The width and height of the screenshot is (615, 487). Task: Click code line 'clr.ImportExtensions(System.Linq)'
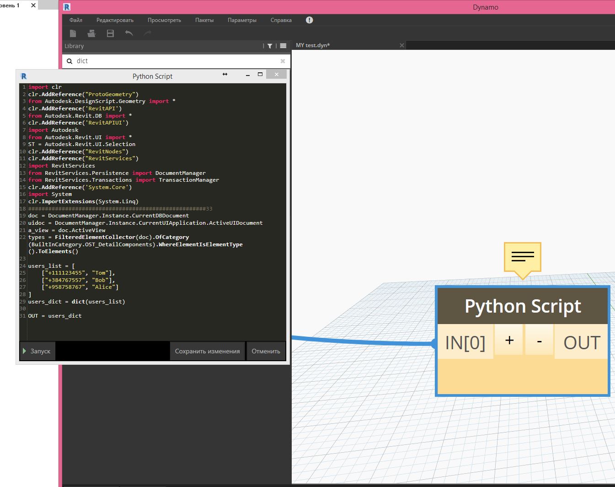[83, 201]
